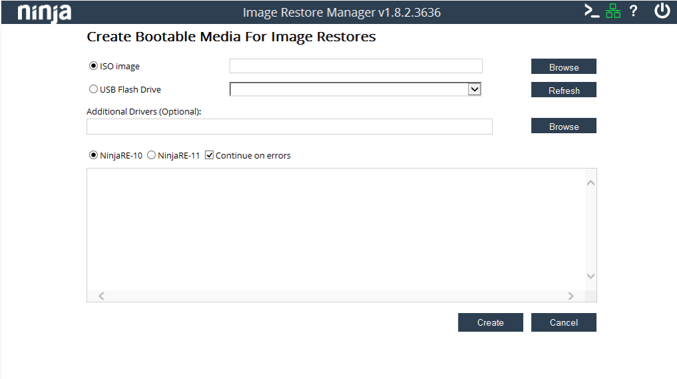Choose the NinjaRE-11 radio option
Image resolution: width=677 pixels, height=379 pixels.
tap(151, 155)
